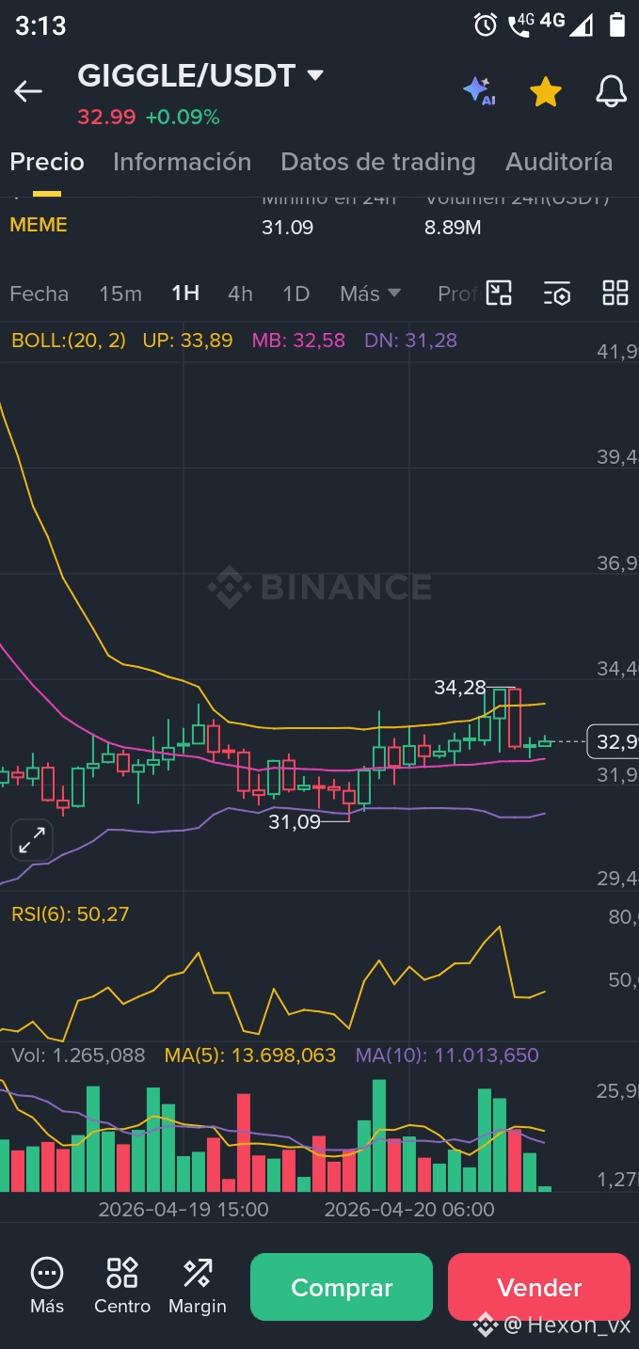Tap the 32.99 last price text

click(x=106, y=118)
